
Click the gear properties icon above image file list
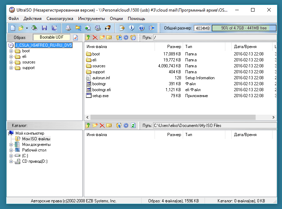click(126, 38)
